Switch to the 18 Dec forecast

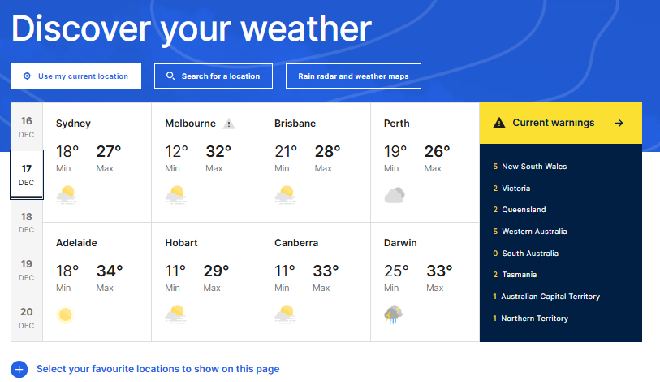[27, 222]
